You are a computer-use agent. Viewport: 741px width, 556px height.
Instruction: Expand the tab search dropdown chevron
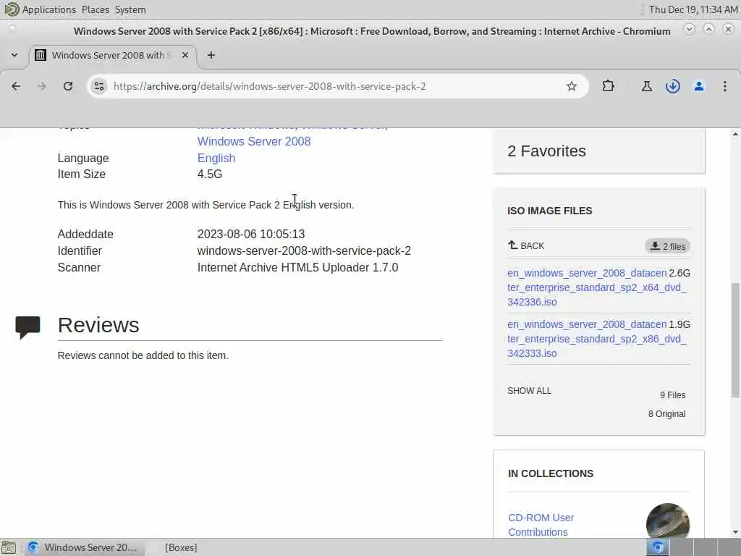[14, 55]
